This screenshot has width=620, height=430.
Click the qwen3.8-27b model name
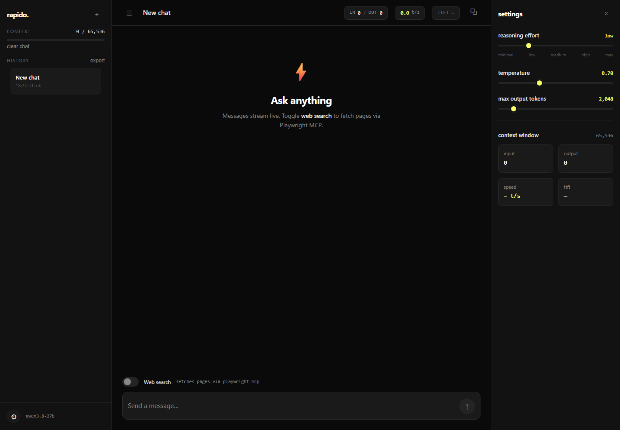pos(40,416)
